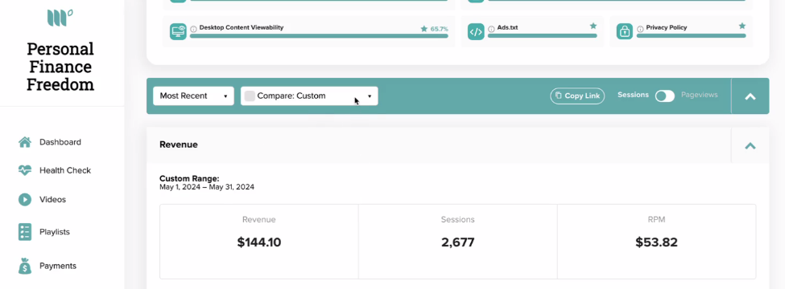Click the Mediavine logo at top left
This screenshot has width=785, height=289.
[60, 18]
